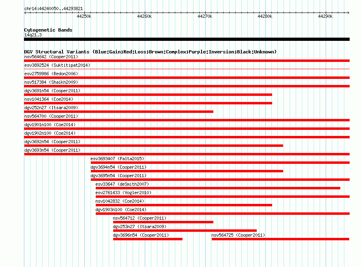Click the 44270k ruler tick label
361x267 pixels.
(205, 16)
